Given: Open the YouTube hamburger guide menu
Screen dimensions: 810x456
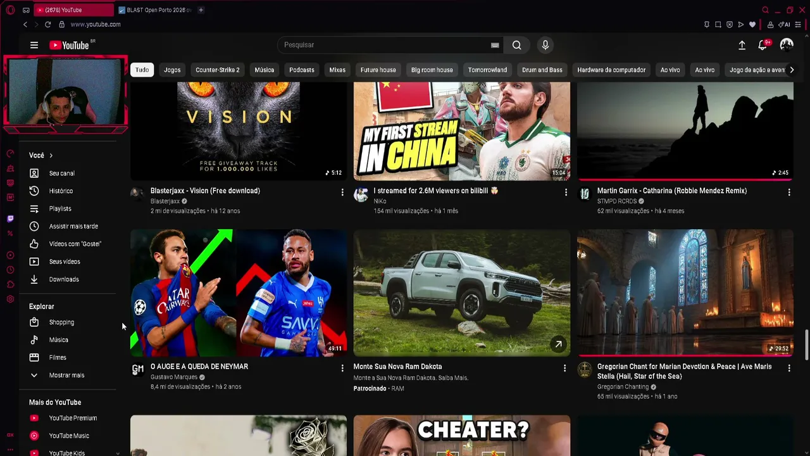Looking at the screenshot, I should click(34, 45).
